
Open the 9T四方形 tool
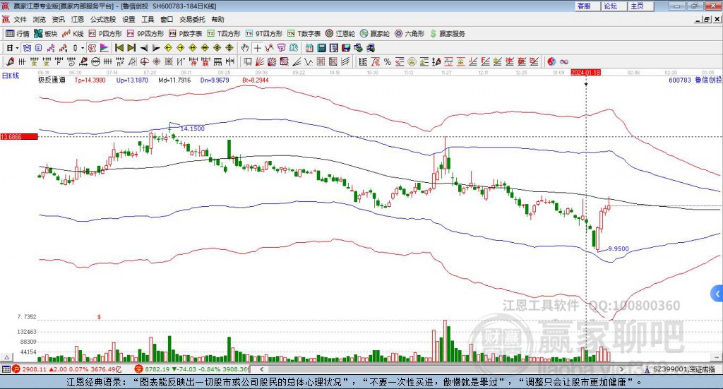264,34
